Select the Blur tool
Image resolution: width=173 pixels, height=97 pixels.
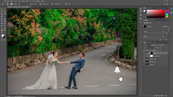(2, 23)
